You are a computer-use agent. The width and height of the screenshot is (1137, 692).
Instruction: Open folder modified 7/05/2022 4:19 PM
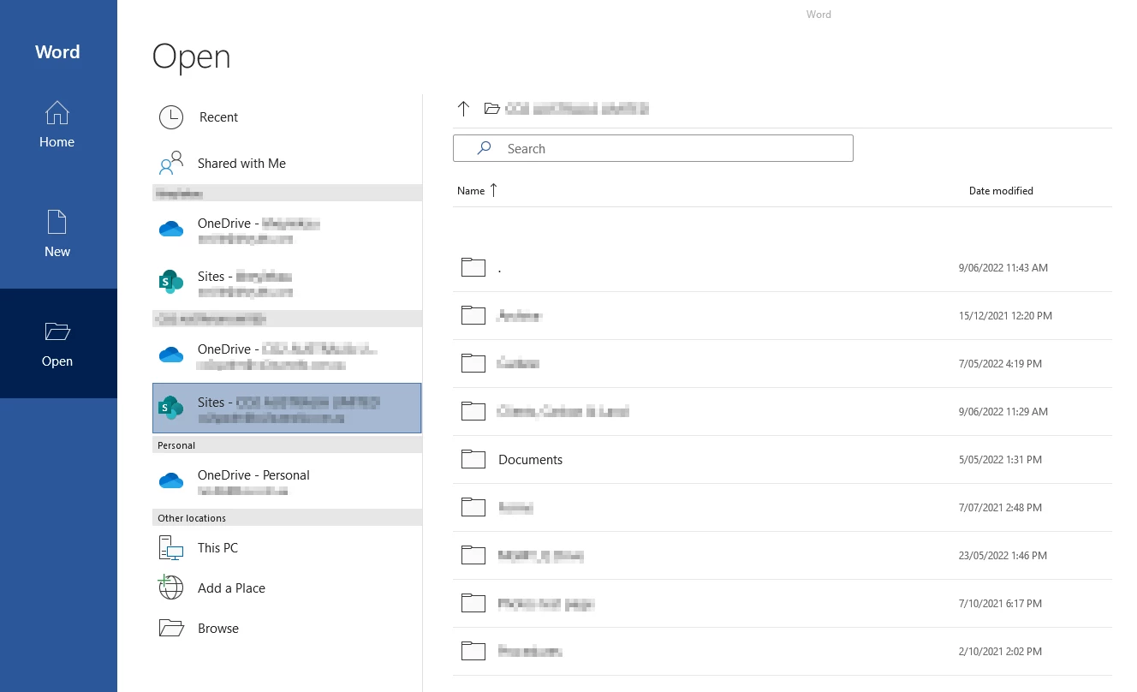pyautogui.click(x=783, y=364)
